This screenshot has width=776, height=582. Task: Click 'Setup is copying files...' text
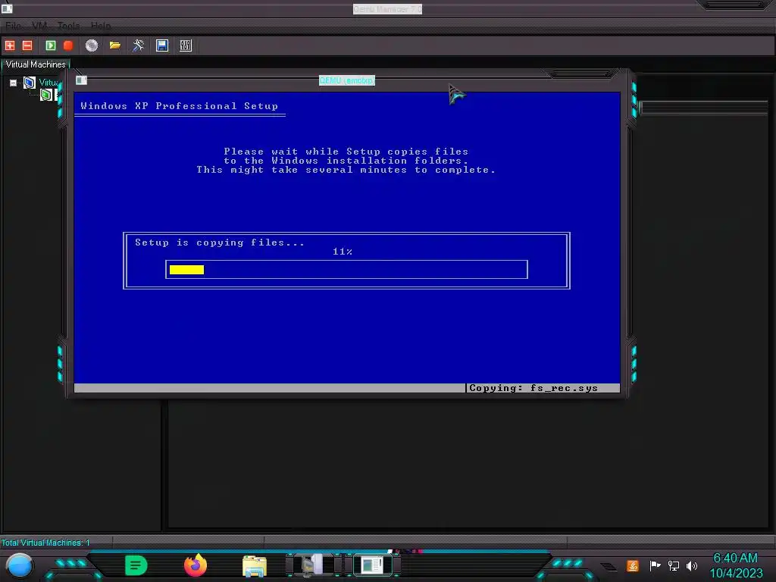220,242
